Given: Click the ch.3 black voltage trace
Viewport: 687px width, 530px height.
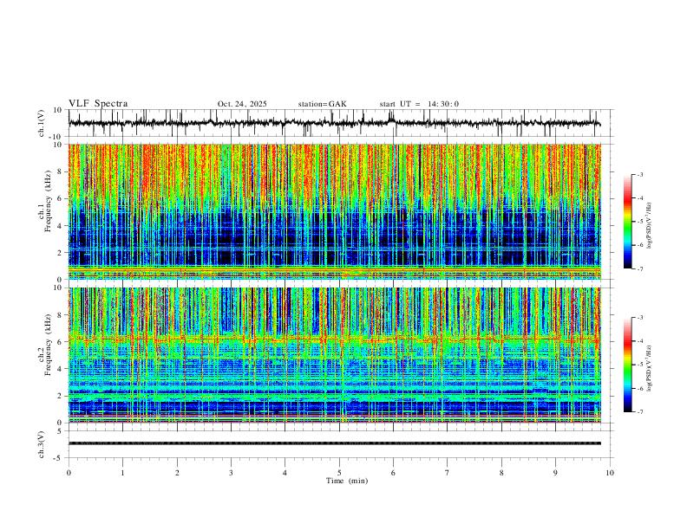Looking at the screenshot, I should 334,443.
